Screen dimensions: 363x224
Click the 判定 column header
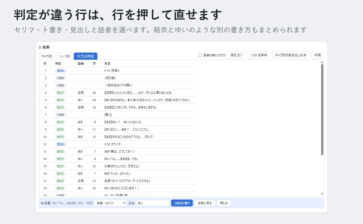click(x=58, y=63)
